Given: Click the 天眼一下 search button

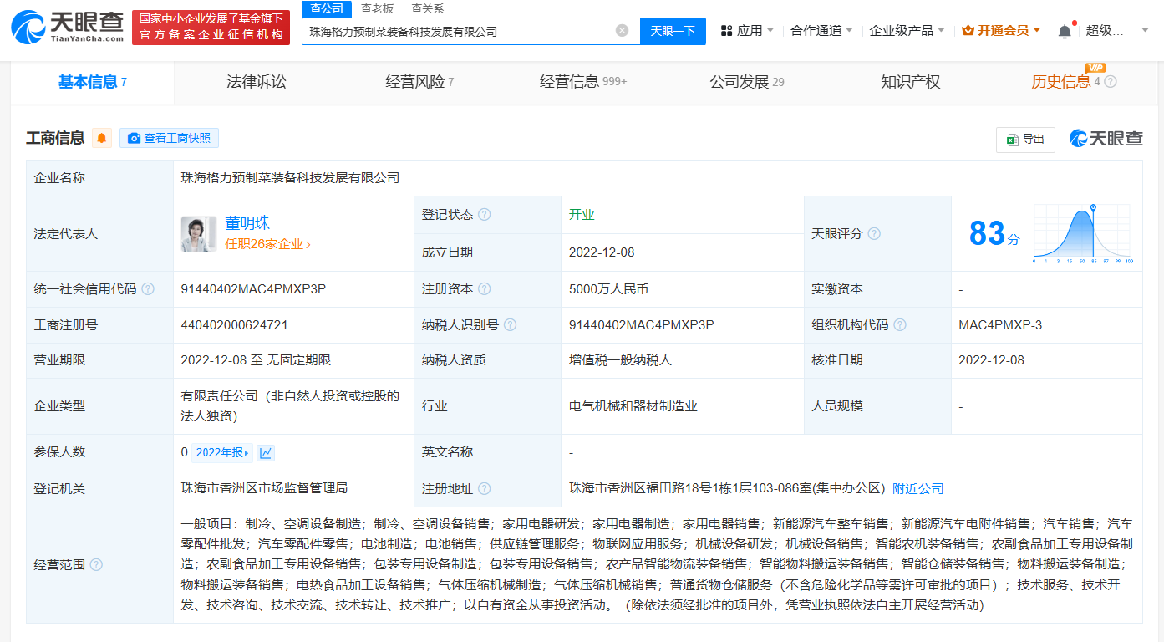Looking at the screenshot, I should (674, 29).
